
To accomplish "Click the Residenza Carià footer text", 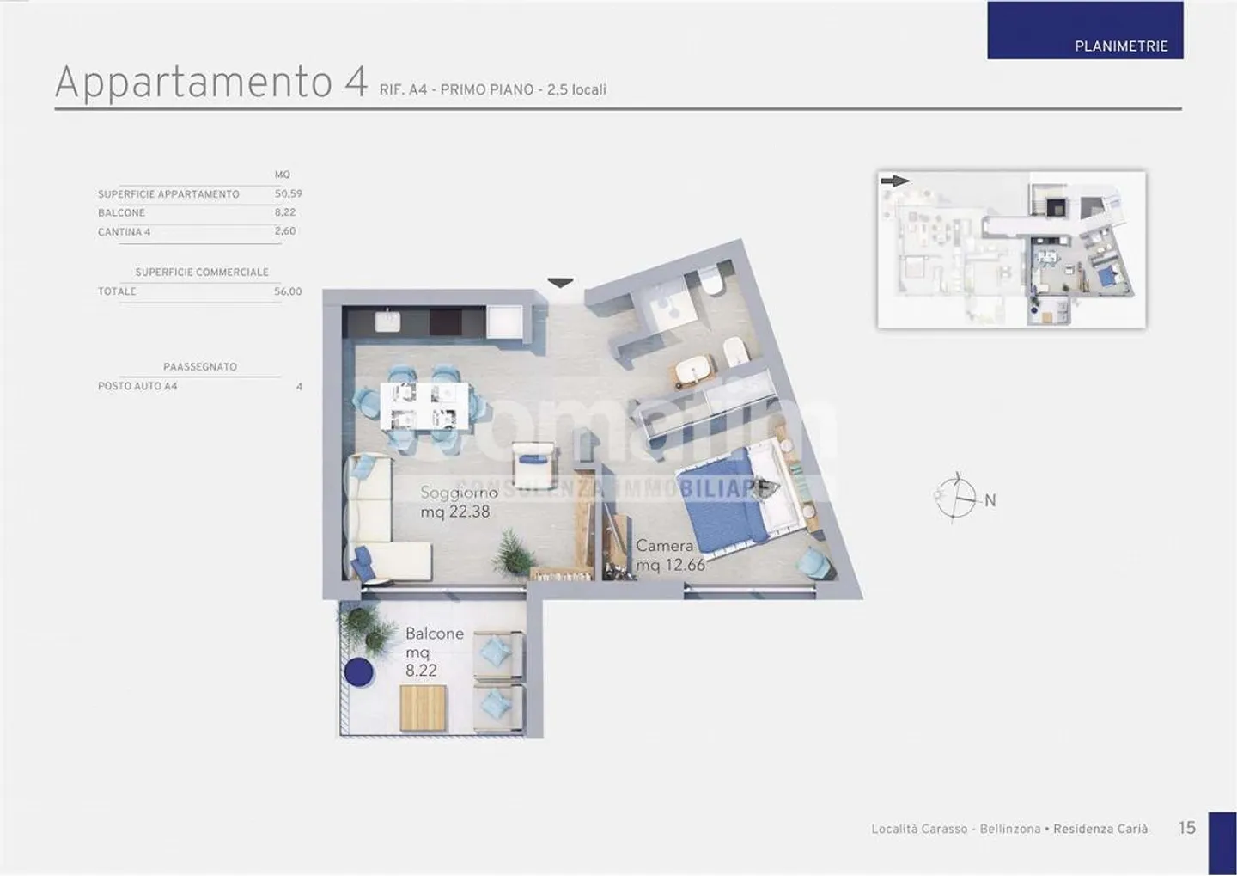I will tap(1100, 829).
